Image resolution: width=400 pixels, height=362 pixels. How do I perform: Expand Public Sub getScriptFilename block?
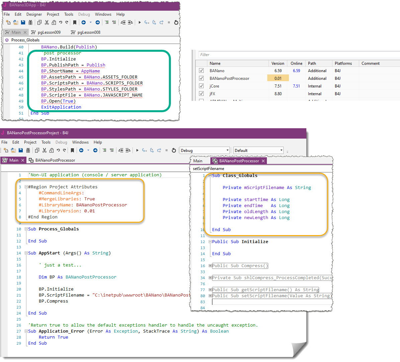tap(210, 290)
